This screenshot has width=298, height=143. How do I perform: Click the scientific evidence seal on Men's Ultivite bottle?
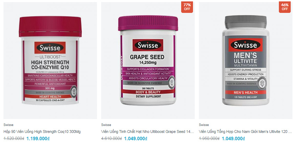[263, 83]
